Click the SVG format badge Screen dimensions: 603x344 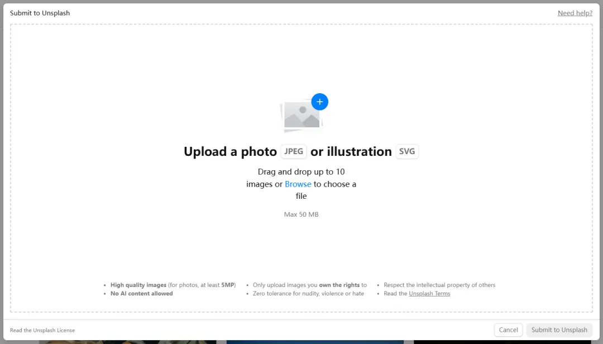click(x=407, y=151)
